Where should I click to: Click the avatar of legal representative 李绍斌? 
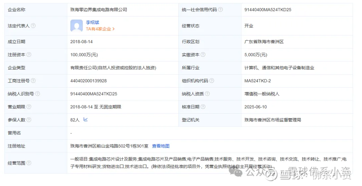[77, 25]
